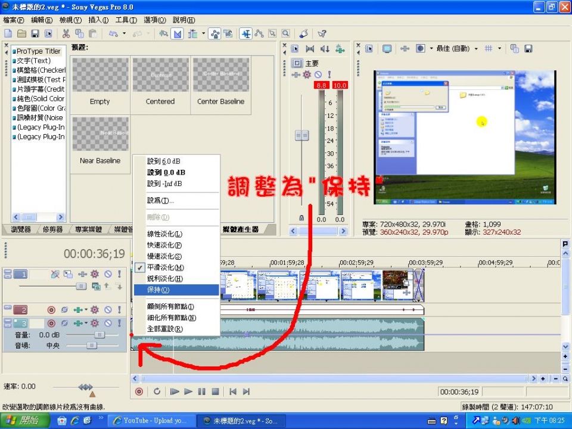The width and height of the screenshot is (572, 429).
Task: Click the Windows 開始 Start button
Action: [23, 421]
